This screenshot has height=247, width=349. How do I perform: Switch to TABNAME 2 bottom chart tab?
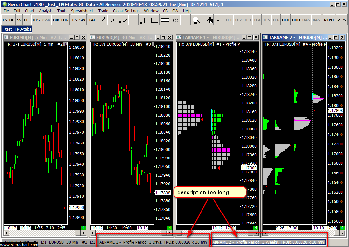[x=268, y=242]
